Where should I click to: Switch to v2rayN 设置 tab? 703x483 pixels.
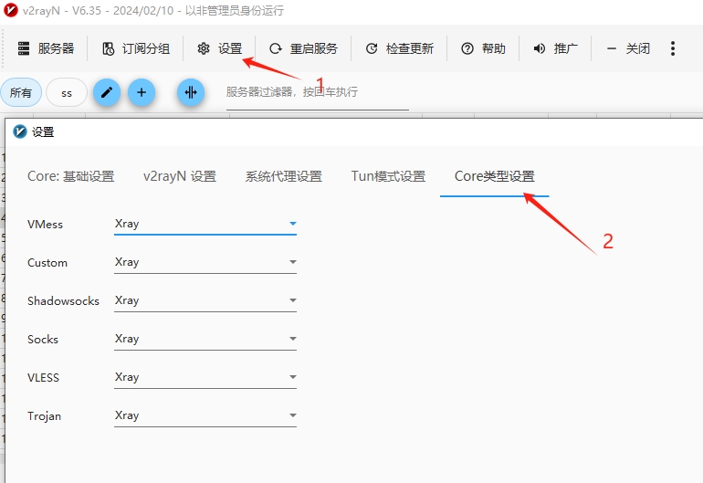tap(180, 176)
